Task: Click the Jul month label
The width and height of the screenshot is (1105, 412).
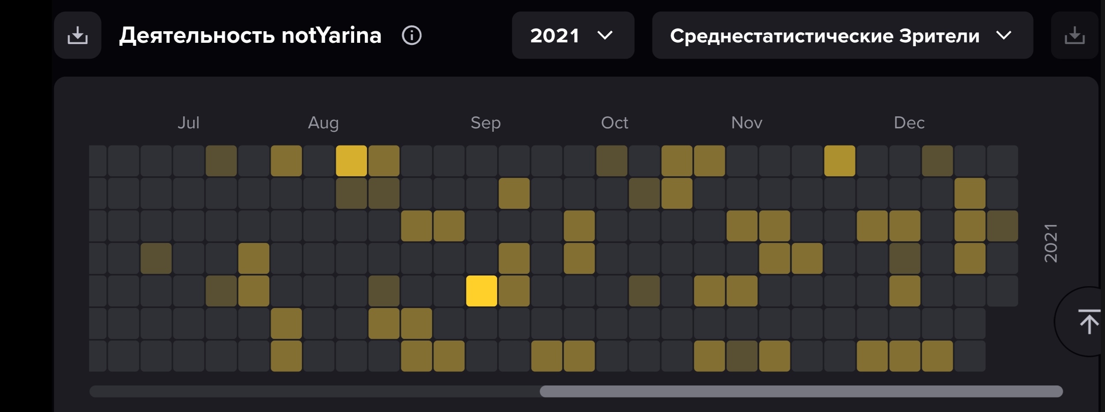Action: click(x=188, y=123)
